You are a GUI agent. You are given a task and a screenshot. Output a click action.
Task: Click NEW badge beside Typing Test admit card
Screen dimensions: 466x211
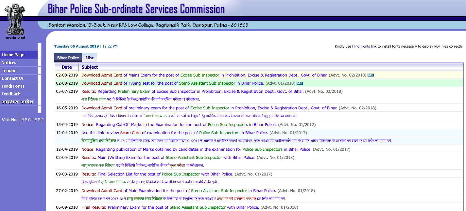click(300, 83)
